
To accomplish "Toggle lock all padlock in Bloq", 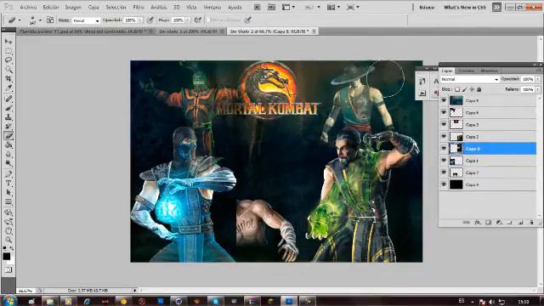I will (x=479, y=89).
